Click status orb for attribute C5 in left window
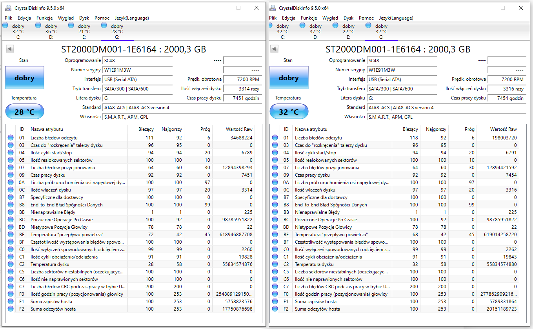The image size is (533, 329). 10,272
